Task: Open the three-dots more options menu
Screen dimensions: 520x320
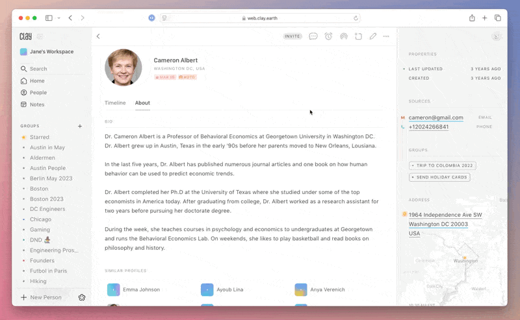Action: [x=386, y=36]
